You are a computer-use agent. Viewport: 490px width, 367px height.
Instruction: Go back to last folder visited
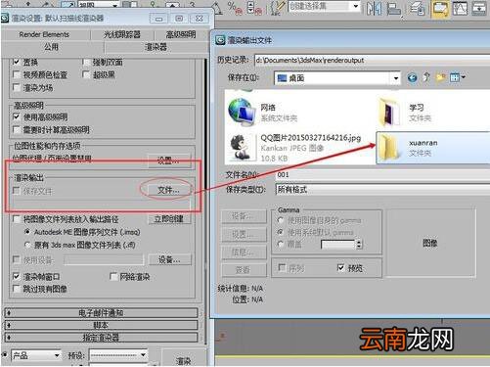[413, 77]
